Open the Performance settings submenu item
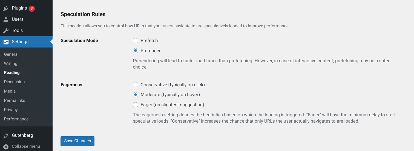The width and height of the screenshot is (414, 151). coord(16,119)
